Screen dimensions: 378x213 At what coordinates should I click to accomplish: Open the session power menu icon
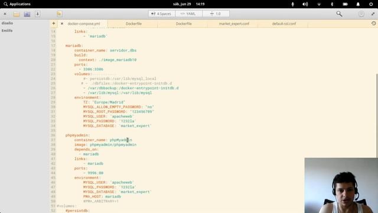371,4
